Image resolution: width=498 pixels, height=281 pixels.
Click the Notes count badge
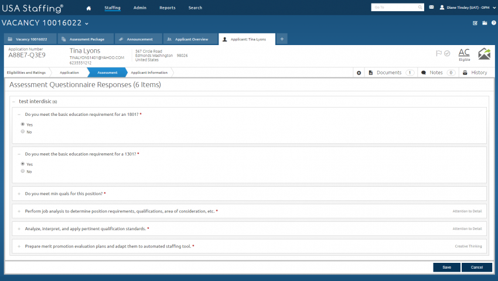pos(451,73)
